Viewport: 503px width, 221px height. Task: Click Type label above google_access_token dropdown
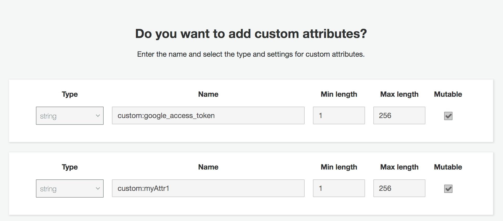coord(70,94)
